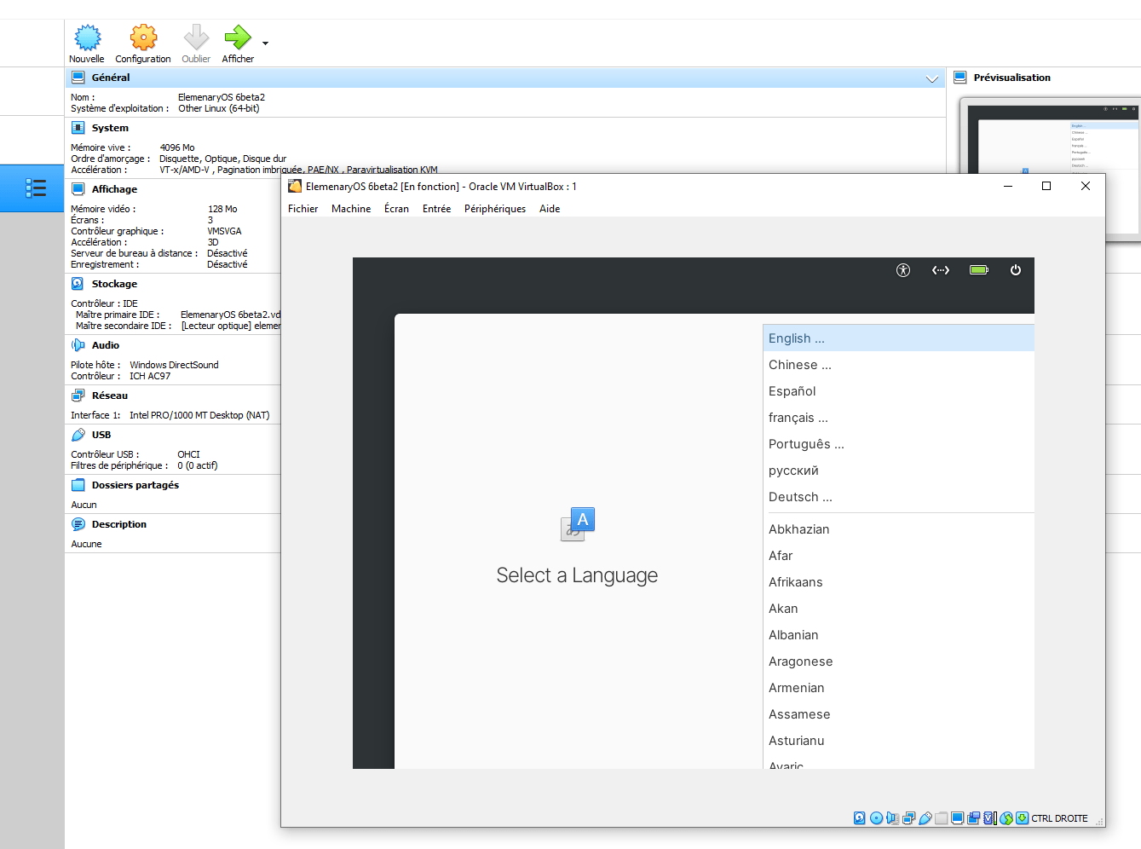Image resolution: width=1141 pixels, height=849 pixels.
Task: Open the Machine menu
Action: click(x=351, y=209)
